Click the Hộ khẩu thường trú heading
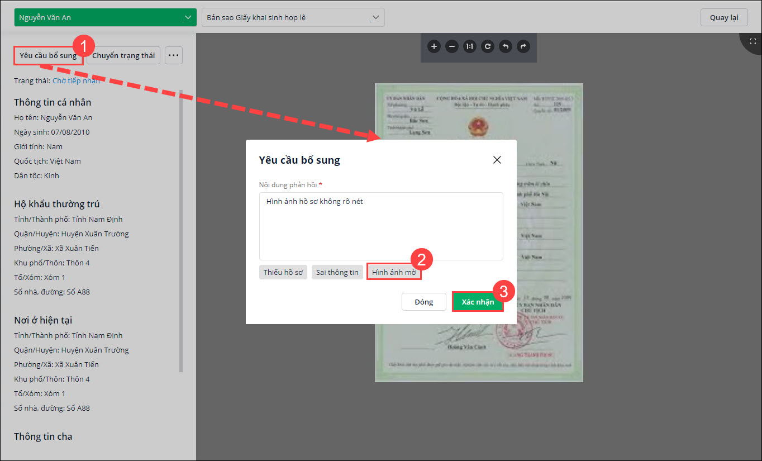Image resolution: width=762 pixels, height=461 pixels. pyautogui.click(x=57, y=204)
